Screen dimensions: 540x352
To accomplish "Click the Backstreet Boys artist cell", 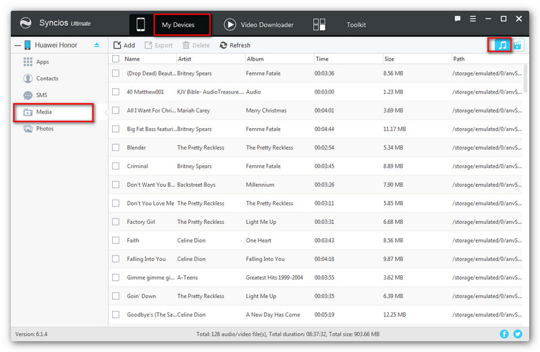I will (x=196, y=185).
